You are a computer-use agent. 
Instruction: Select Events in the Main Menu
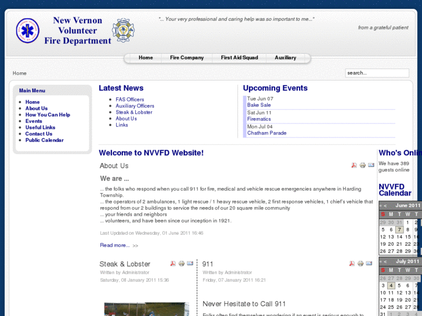click(34, 121)
